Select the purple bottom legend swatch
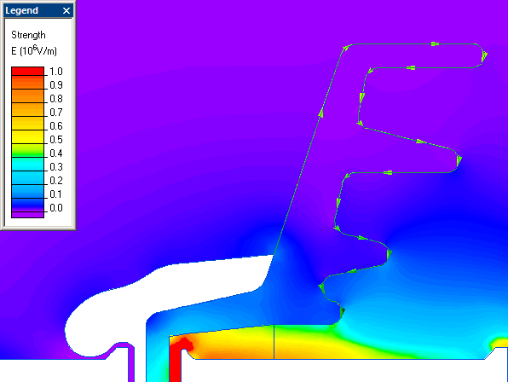Screen dimensions: 508x382 click(x=27, y=215)
